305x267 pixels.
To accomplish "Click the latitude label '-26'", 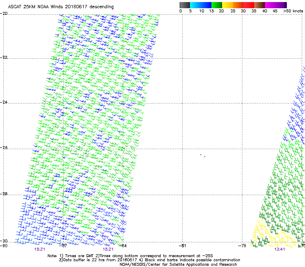I will pos(4,148).
